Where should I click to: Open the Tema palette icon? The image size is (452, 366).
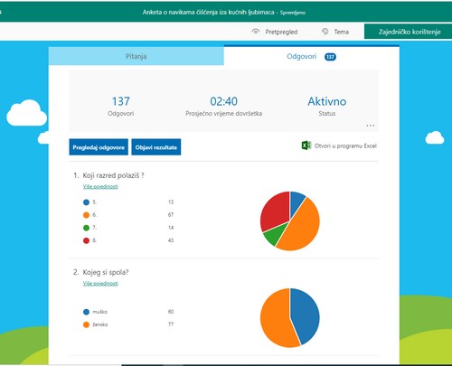325,32
